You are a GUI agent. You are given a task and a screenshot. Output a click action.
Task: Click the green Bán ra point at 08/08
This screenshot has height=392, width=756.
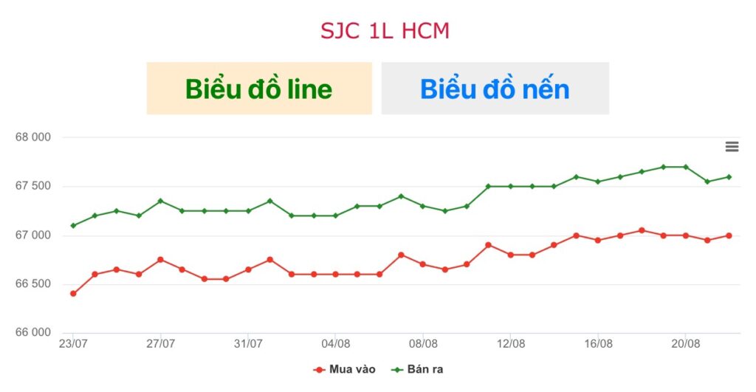pyautogui.click(x=423, y=207)
